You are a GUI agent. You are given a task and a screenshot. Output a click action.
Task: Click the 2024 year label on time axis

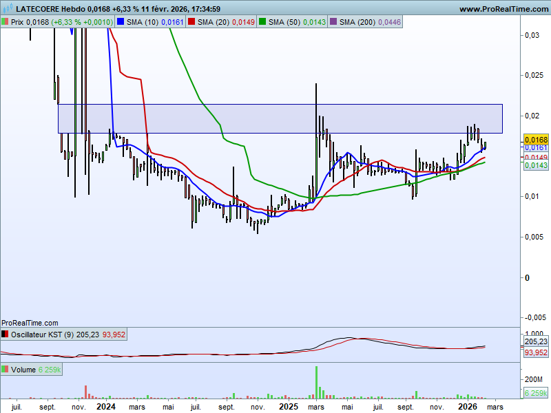point(106,407)
